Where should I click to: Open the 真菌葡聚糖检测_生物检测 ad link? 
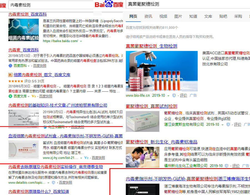click(x=151, y=46)
